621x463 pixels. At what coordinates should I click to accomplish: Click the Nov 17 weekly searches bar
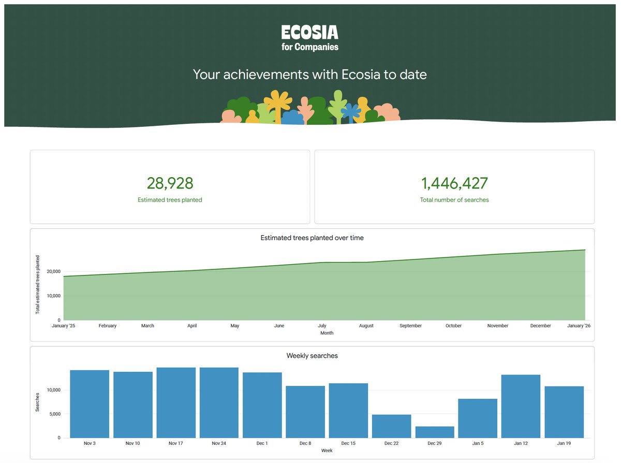(176, 403)
